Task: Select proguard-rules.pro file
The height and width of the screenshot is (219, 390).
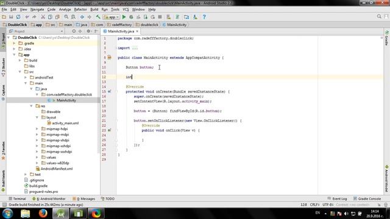Action: (43, 192)
